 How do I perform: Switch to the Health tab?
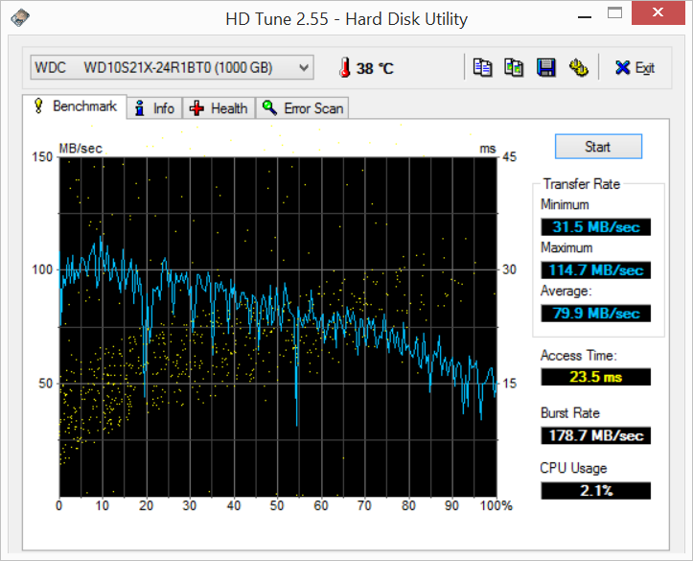pos(219,108)
